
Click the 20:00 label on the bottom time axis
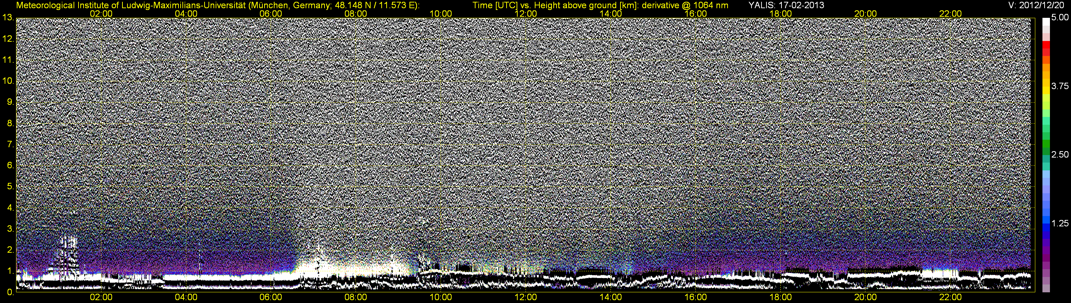[866, 297]
